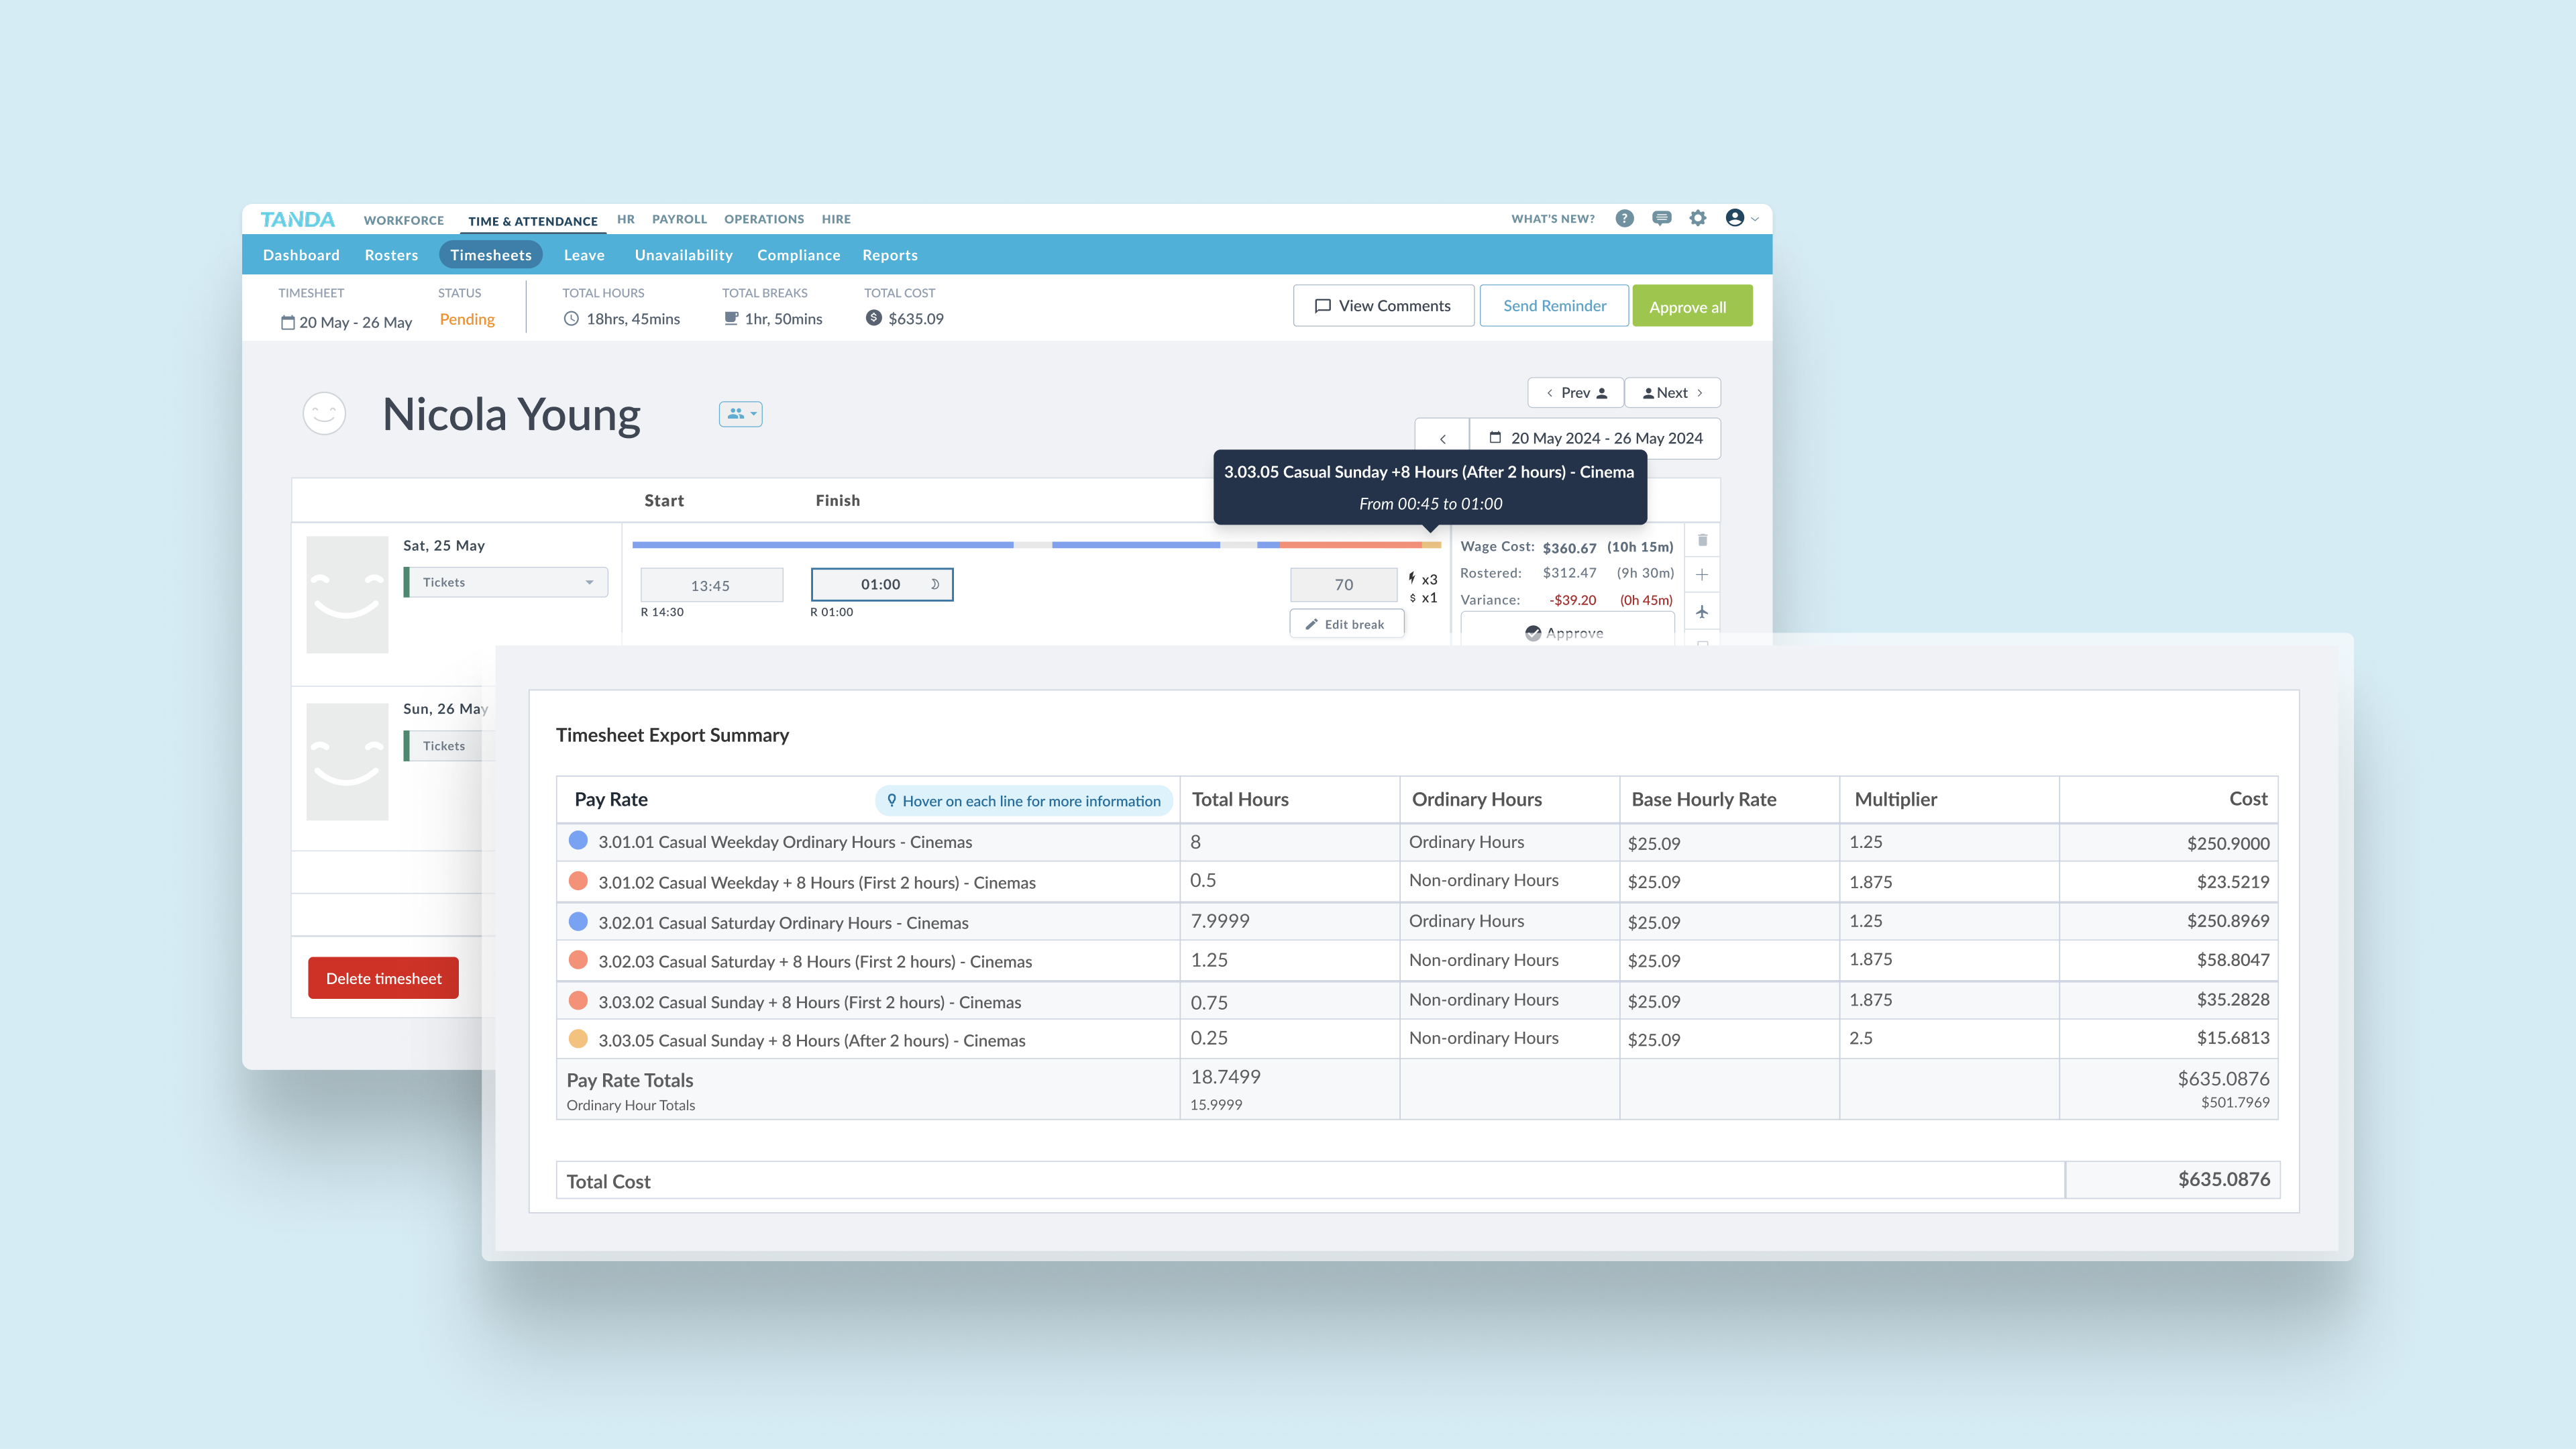Open settings gear icon in header
Screen dimensions: 2576x1451
[1698, 218]
